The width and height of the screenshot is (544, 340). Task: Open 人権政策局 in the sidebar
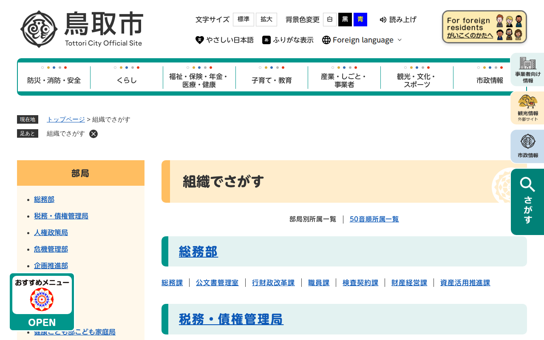(x=51, y=232)
